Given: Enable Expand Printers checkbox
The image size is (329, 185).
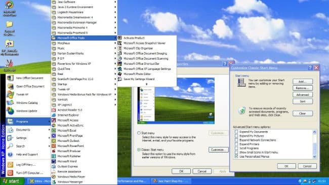Looking at the screenshot, I should coord(236,144).
